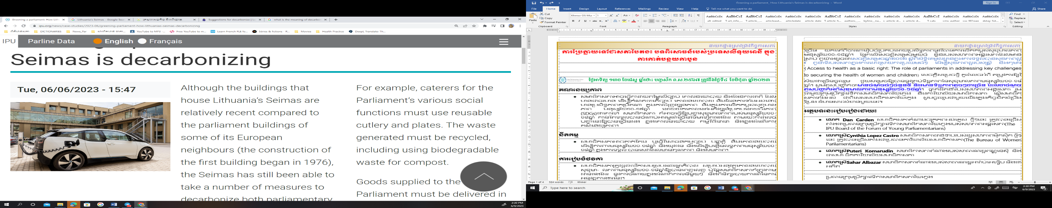This screenshot has height=208, width=1052.
Task: Toggle strikethrough formatting
Action: pyautogui.click(x=595, y=21)
